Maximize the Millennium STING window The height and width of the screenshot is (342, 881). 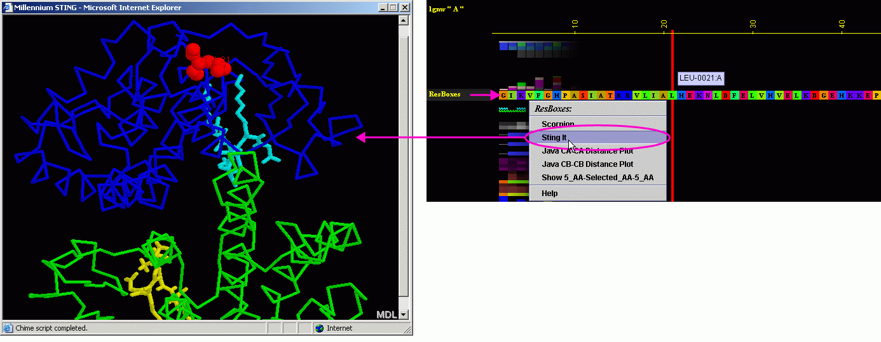pyautogui.click(x=393, y=8)
